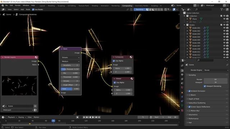
Task: Render the scene with Render Layers node button
Action: coord(35,110)
